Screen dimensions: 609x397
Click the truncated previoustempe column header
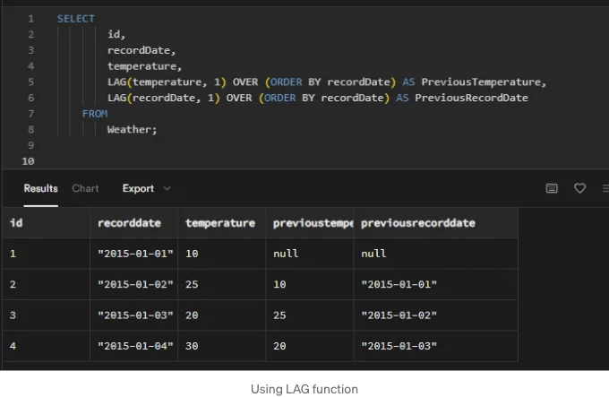click(x=310, y=223)
